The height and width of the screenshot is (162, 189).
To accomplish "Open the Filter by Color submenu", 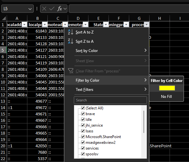I will coord(107,80).
